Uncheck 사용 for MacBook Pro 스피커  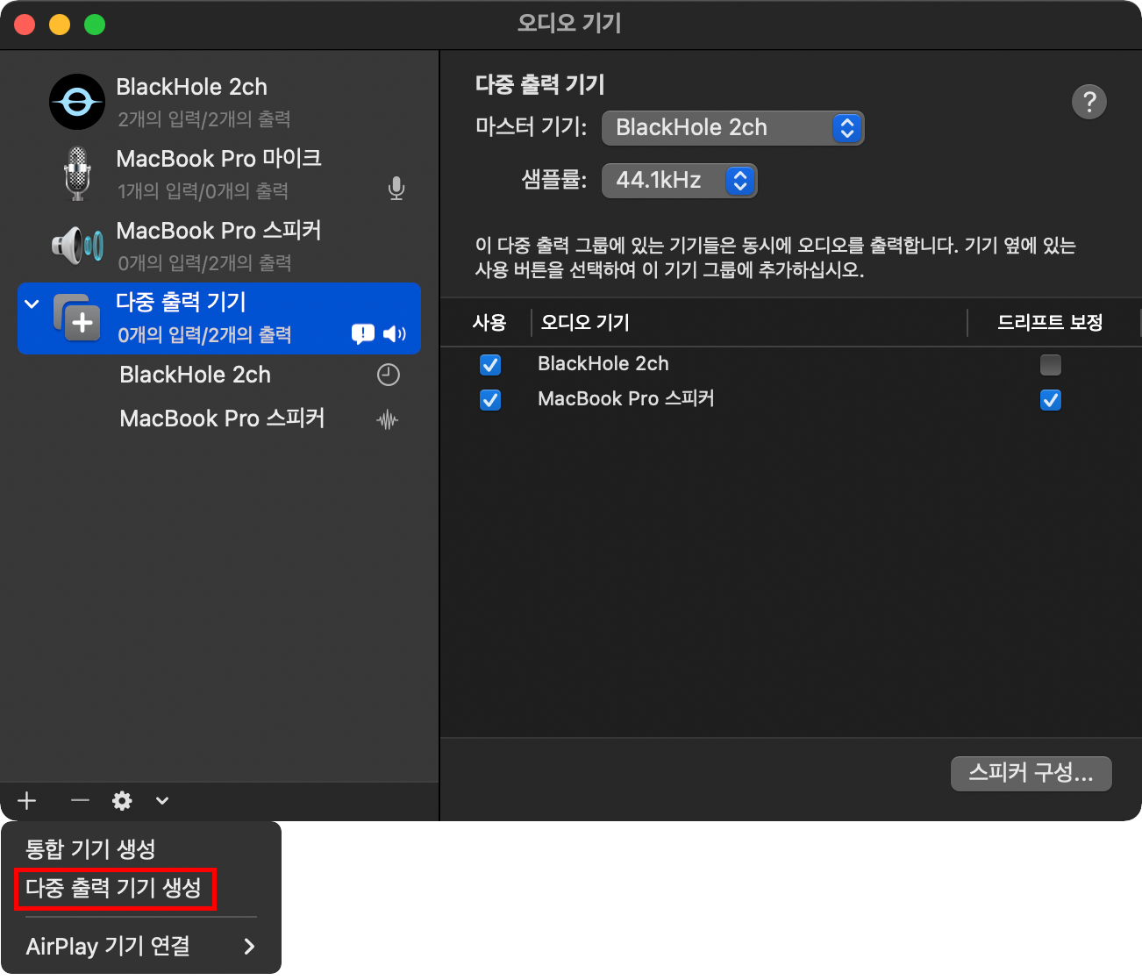tap(490, 400)
